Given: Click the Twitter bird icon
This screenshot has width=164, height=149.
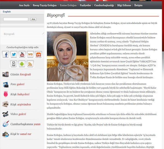Looking at the screenshot, I should (14, 54).
